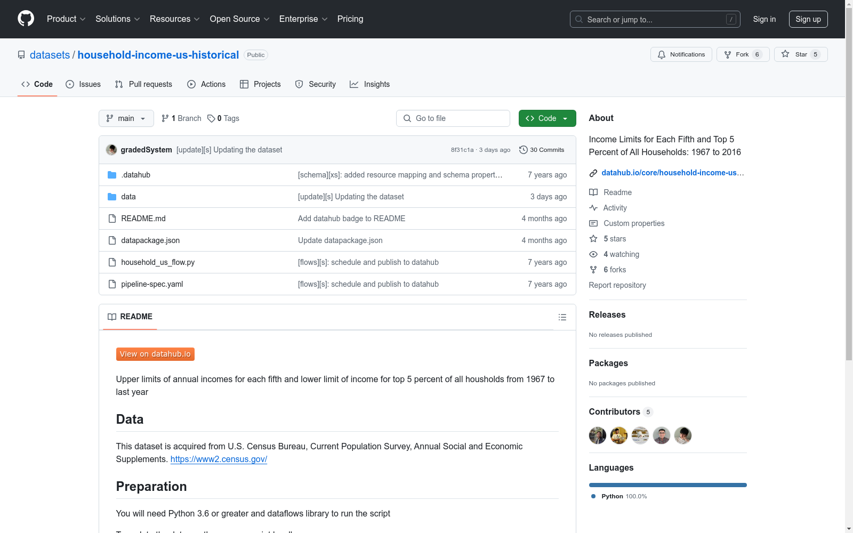The height and width of the screenshot is (533, 853).
Task: Click the Search or jump to field
Action: click(655, 19)
